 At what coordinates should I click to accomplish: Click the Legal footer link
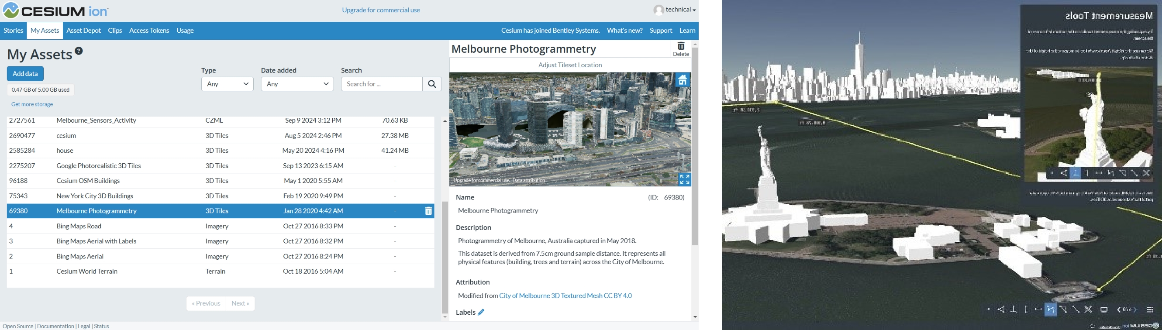(x=84, y=326)
